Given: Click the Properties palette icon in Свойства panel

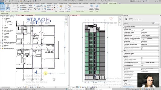Looking at the screenshot, I should click(8, 9).
